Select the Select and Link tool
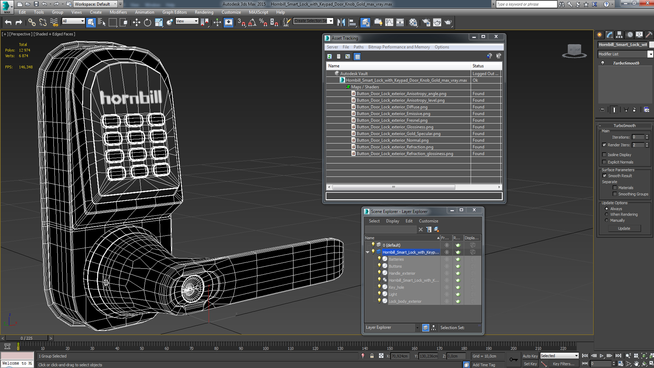 point(32,22)
